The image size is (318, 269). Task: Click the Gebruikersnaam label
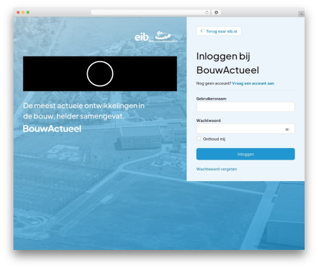pyautogui.click(x=211, y=99)
